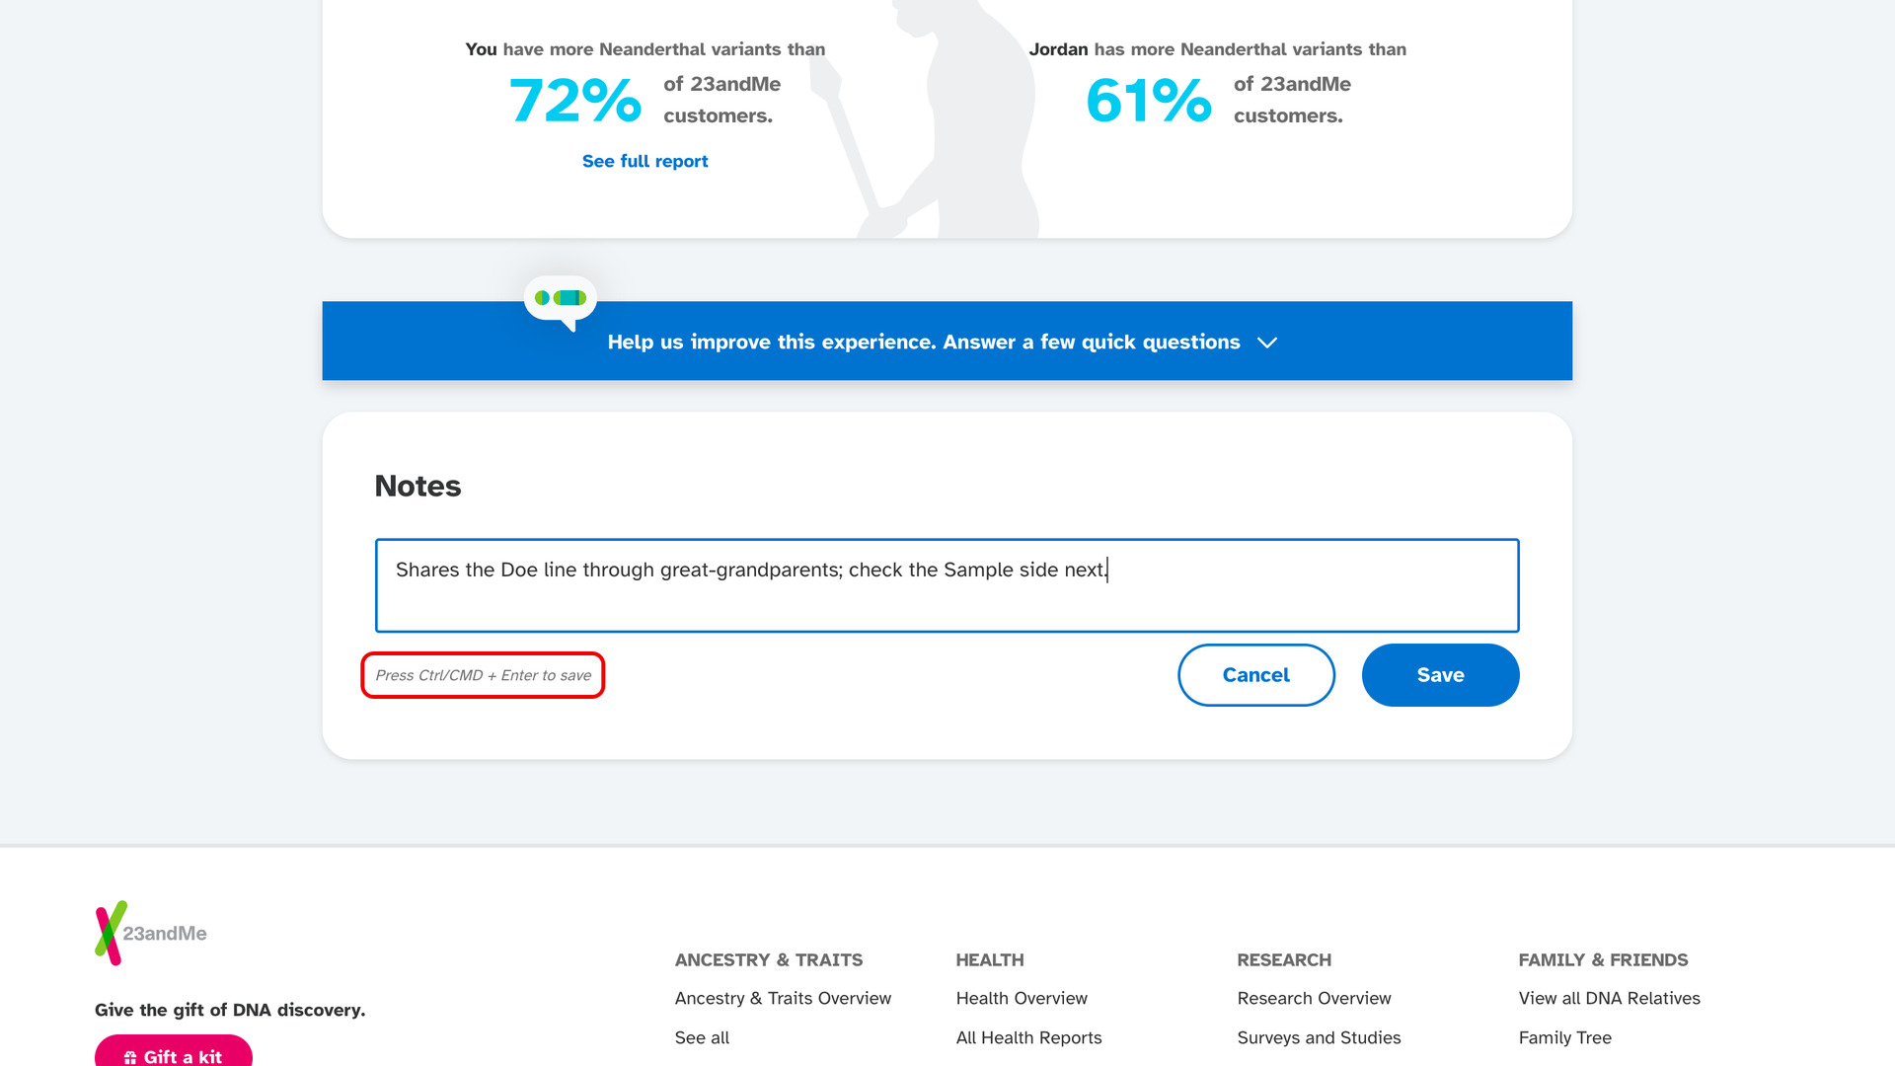Click the 72% Neanderthal percentage
Screen dimensions: 1895x1066
575,101
